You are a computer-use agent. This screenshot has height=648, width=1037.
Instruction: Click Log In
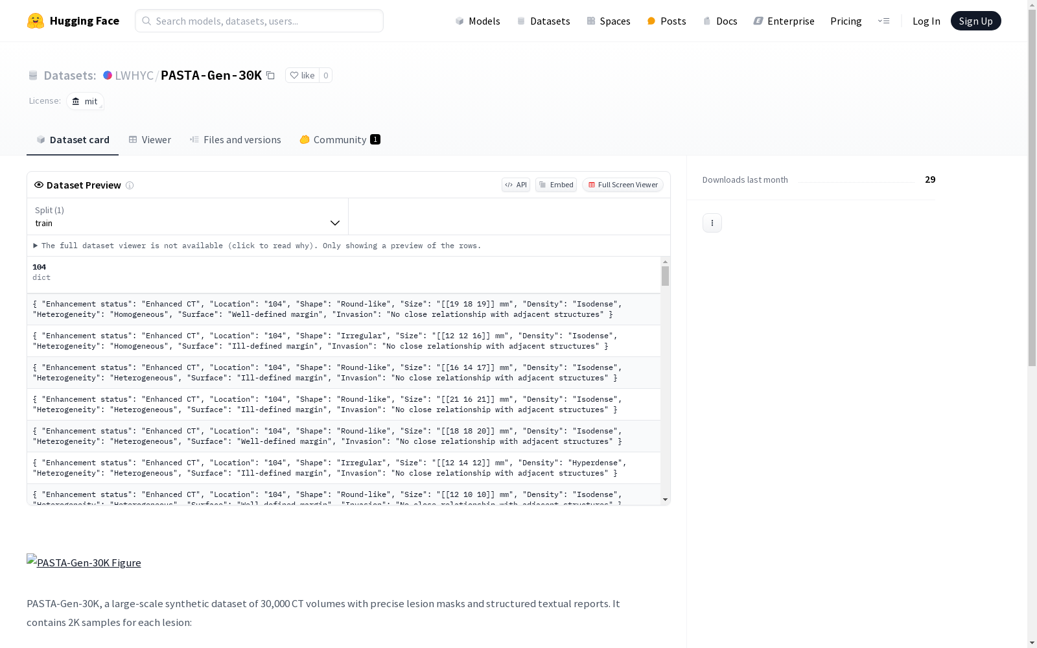point(926,21)
